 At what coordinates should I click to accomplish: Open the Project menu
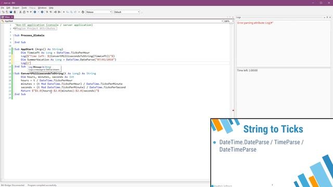coord(16,8)
